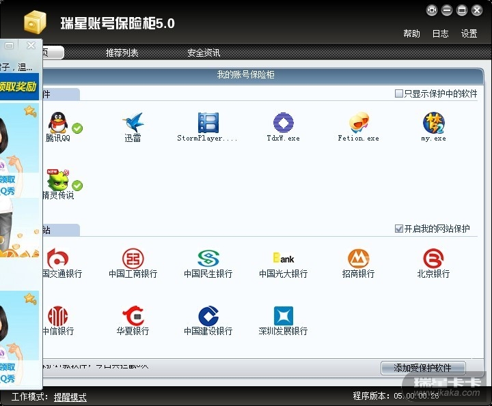Click 领取奖励 banner in the side popup

(19, 87)
